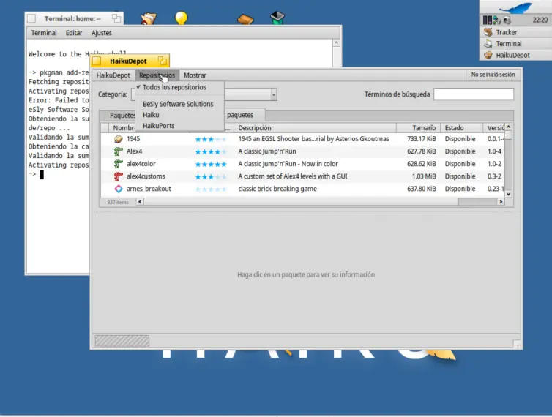Click the process controller tray icon
This screenshot has height=417, width=552.
[x=488, y=20]
